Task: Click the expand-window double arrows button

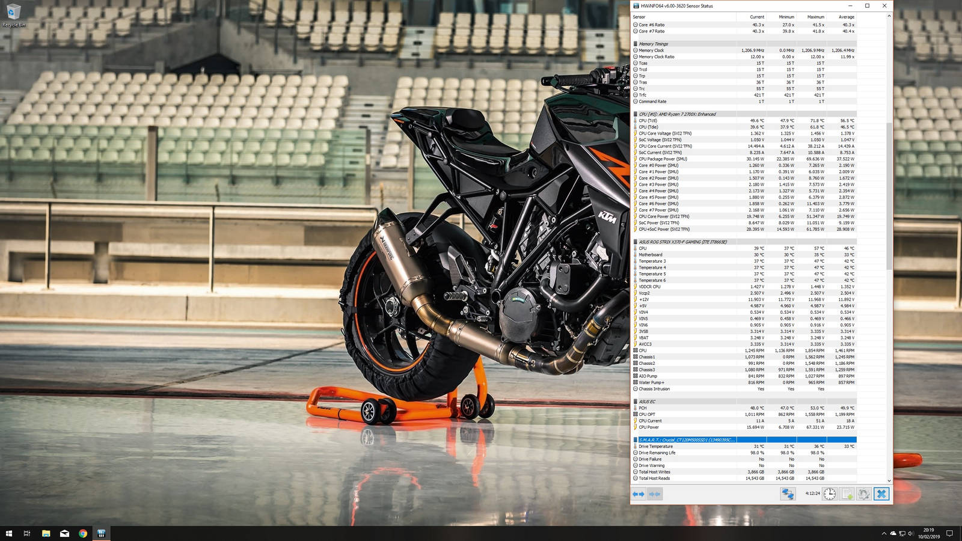Action: point(639,494)
